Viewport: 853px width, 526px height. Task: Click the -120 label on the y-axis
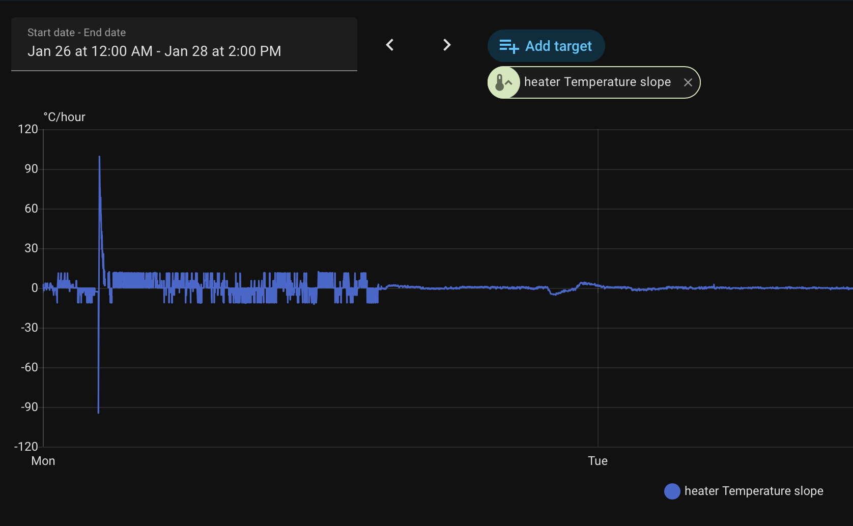[26, 447]
